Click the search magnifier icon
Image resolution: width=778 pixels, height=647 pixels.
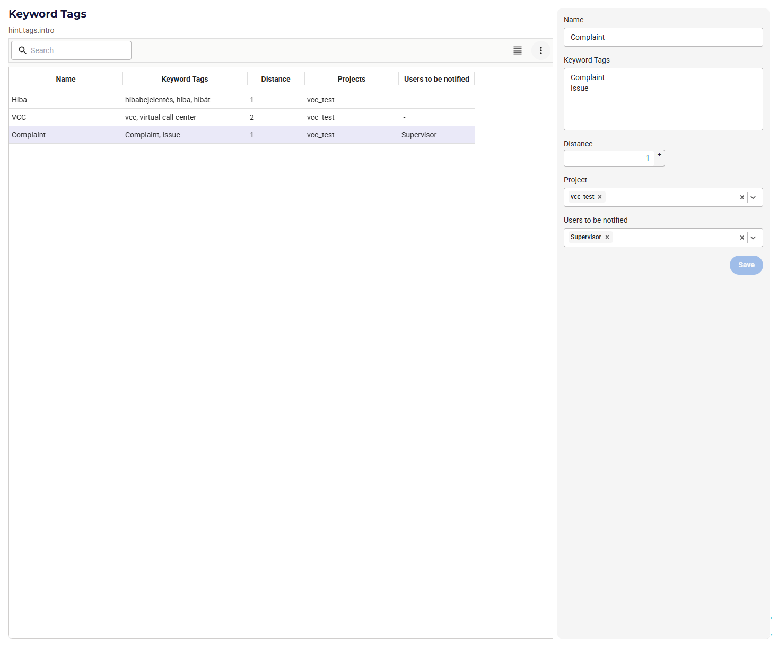point(22,50)
